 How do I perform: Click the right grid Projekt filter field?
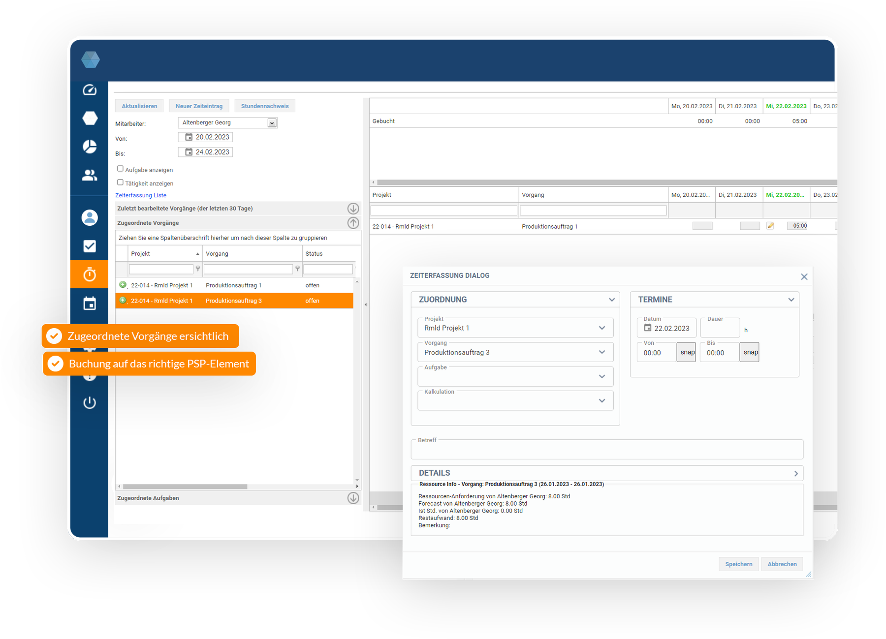(444, 211)
